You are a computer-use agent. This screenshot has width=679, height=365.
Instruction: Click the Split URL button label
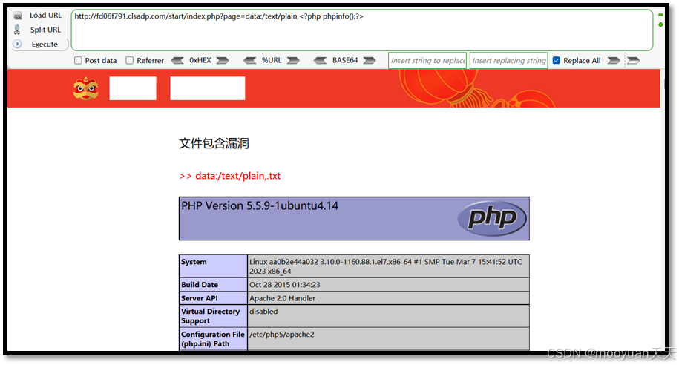coord(45,30)
